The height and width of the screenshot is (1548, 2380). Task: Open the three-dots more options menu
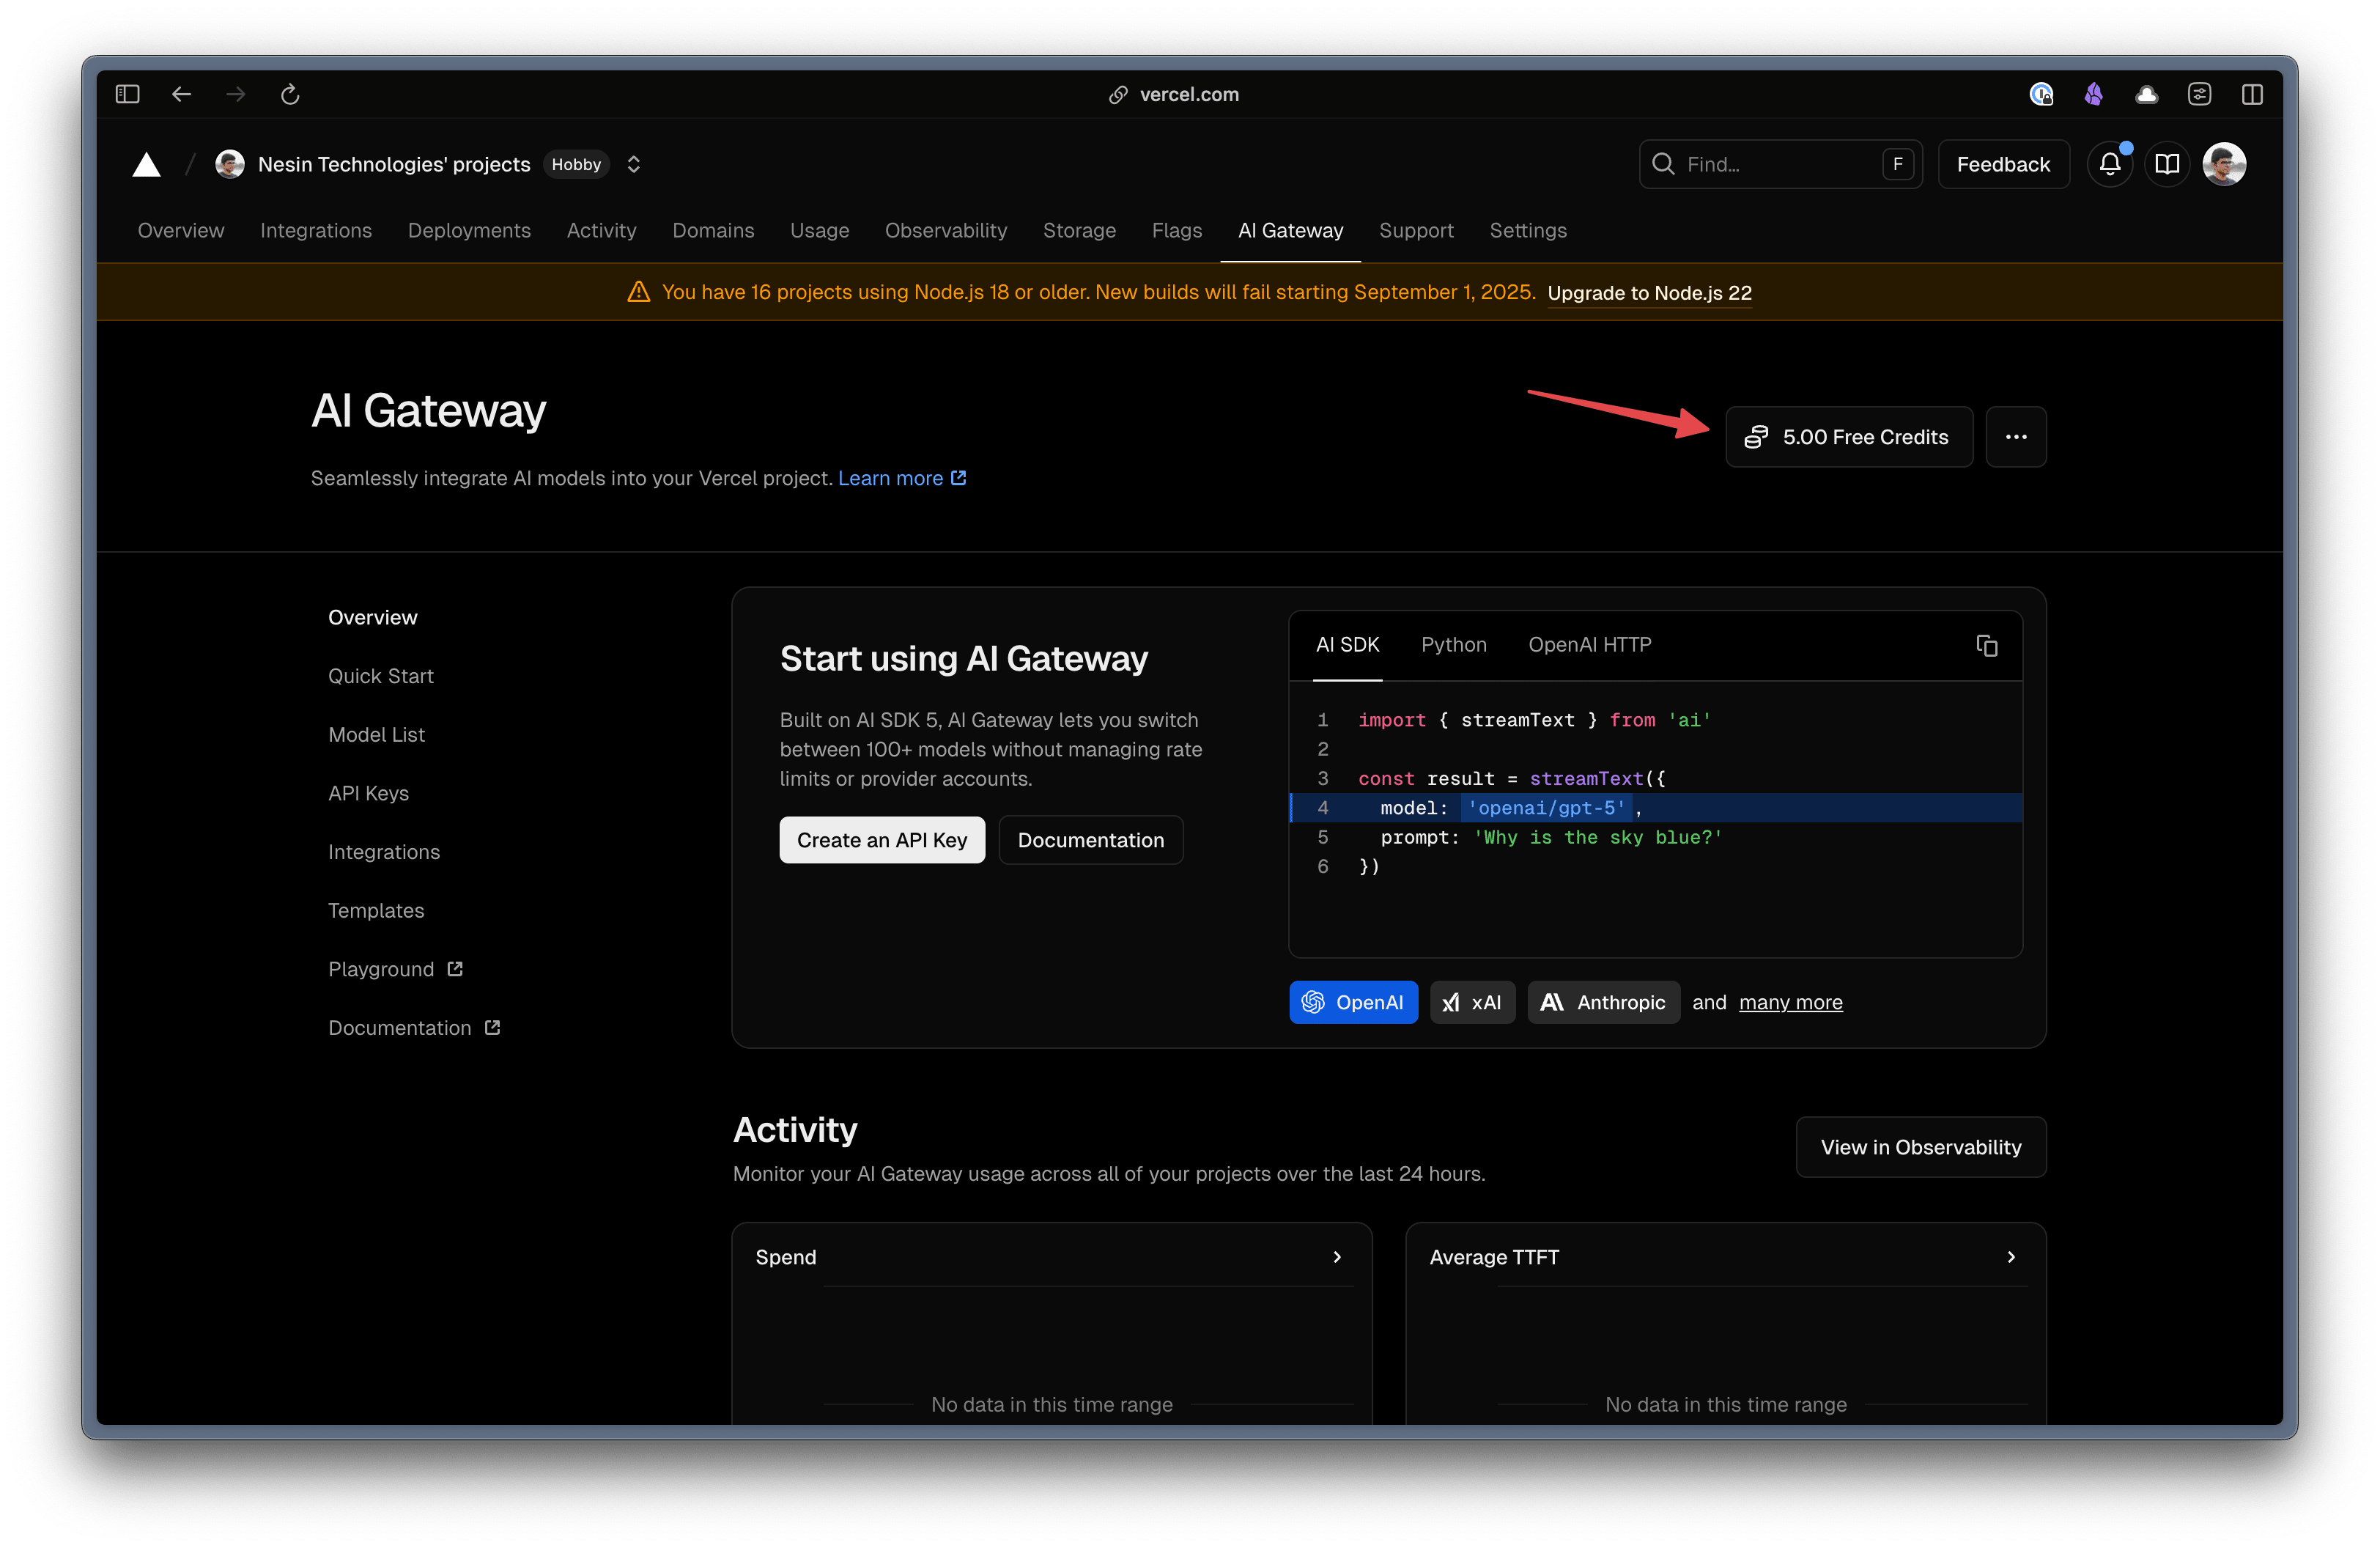coord(2016,436)
